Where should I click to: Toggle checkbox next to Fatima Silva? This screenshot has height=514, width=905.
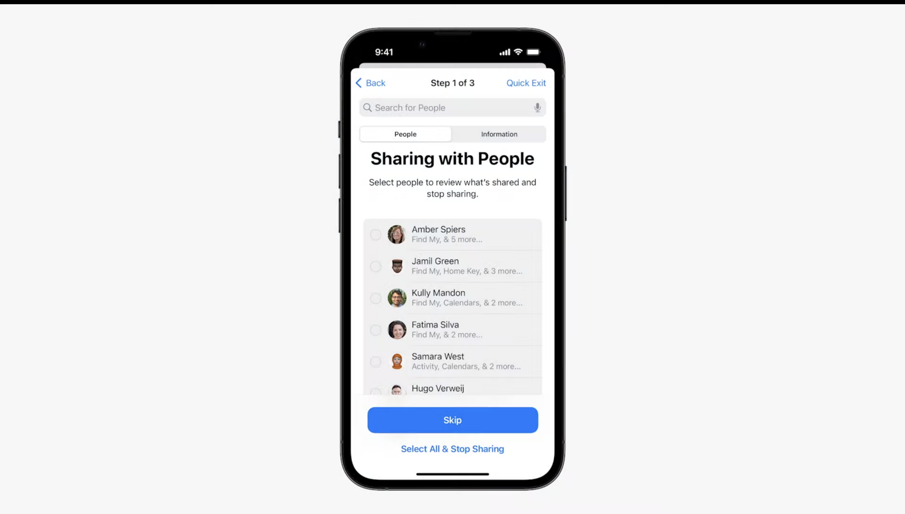click(x=376, y=330)
